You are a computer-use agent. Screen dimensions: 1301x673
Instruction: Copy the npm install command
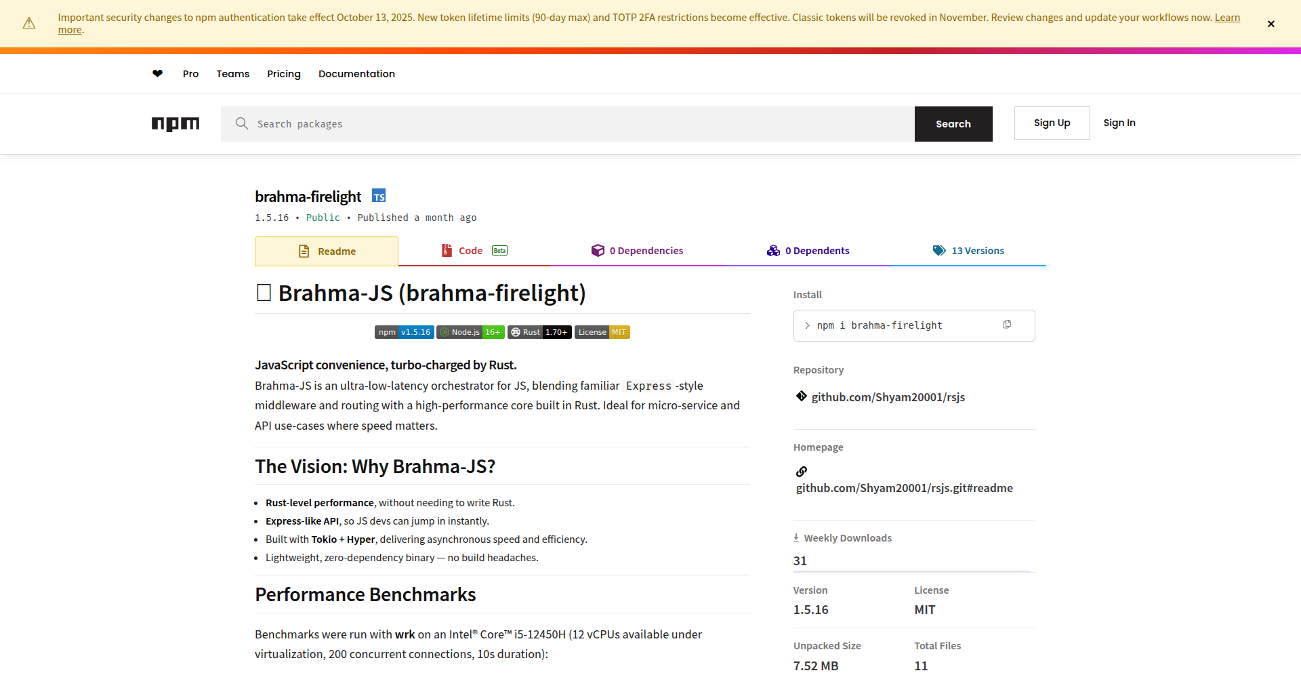pyautogui.click(x=1007, y=325)
